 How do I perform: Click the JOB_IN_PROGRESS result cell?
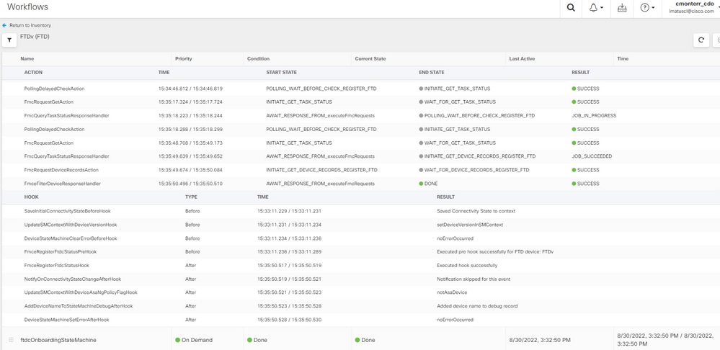[x=594, y=116]
